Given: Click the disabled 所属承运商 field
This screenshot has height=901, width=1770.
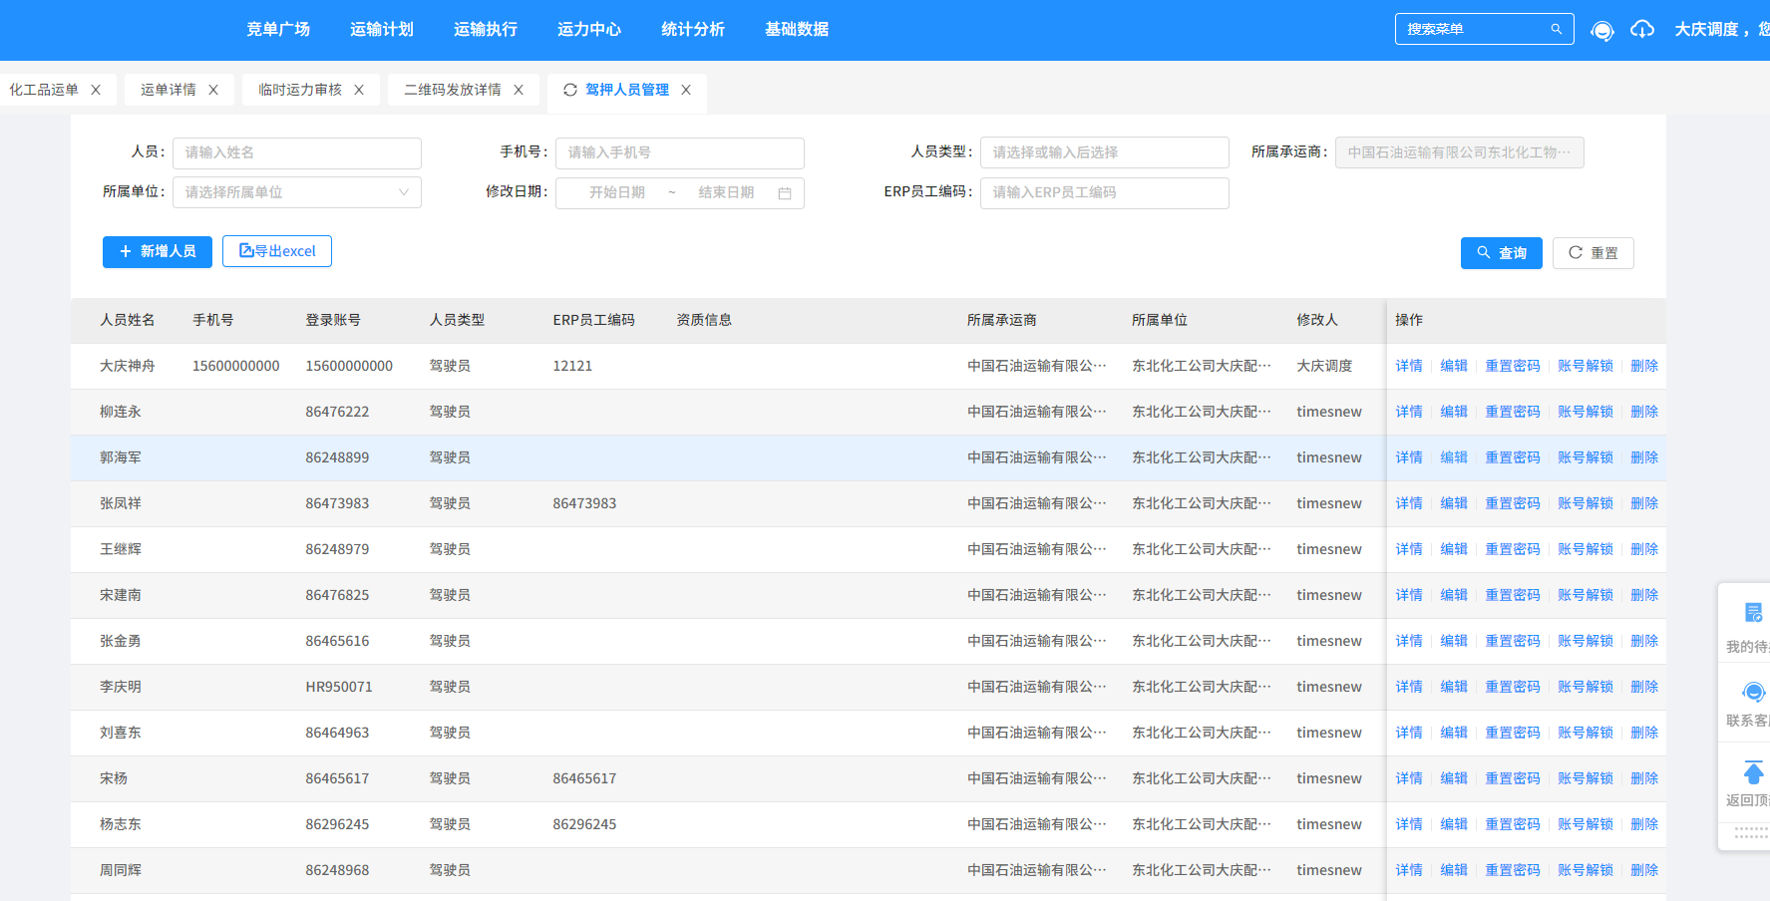Looking at the screenshot, I should pos(1460,152).
